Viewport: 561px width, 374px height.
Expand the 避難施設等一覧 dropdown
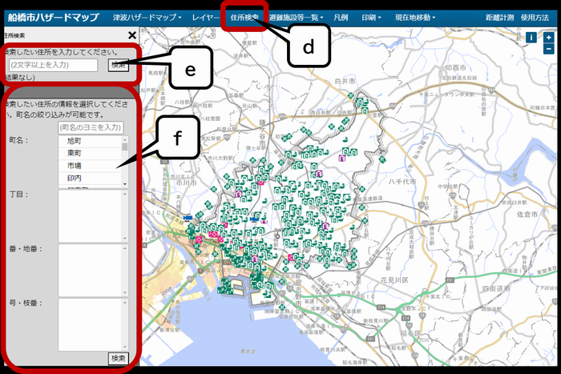296,17
